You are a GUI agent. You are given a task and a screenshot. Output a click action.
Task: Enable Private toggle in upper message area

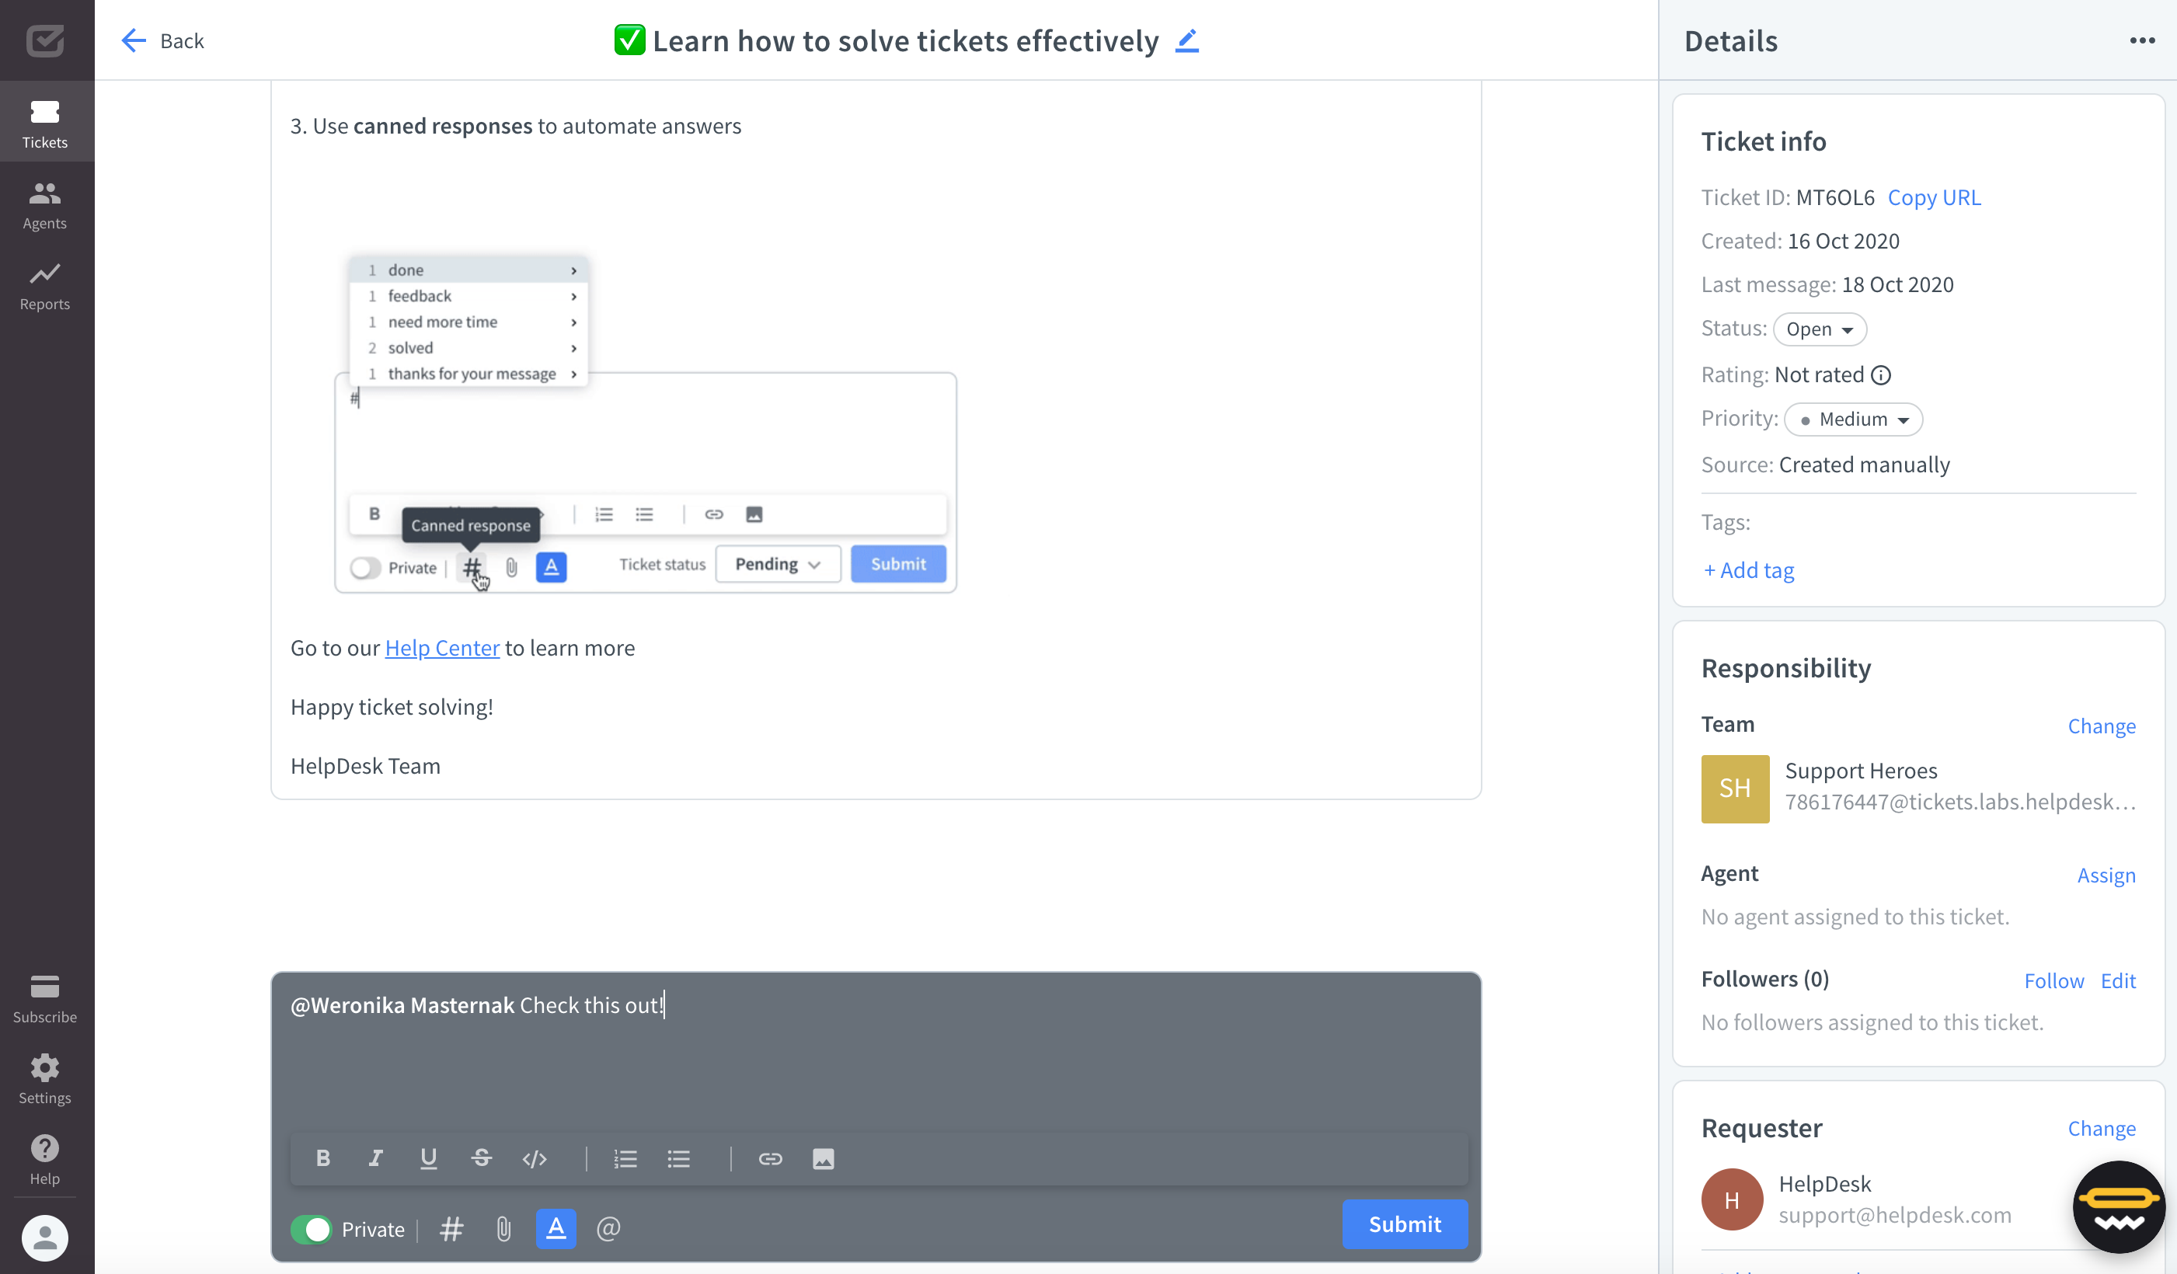(x=365, y=564)
